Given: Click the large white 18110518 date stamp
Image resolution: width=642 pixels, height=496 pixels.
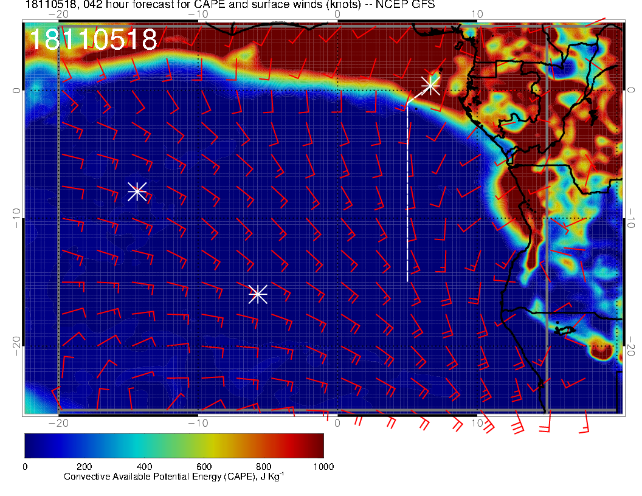Looking at the screenshot, I should click(93, 40).
